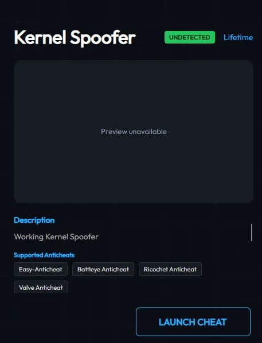Start the spoofer using Launch Cheat
This screenshot has height=343, width=262.
pyautogui.click(x=193, y=322)
